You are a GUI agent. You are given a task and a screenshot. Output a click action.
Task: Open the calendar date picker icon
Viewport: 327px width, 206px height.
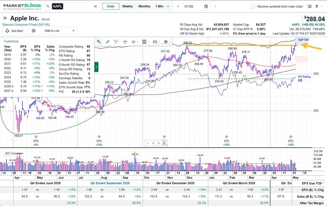point(206,6)
